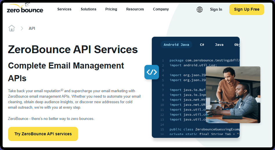Click the import android.util.Log code line
Viewport: 275px width, 150px height.
coord(193,65)
